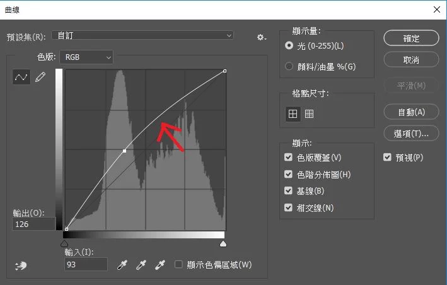Image resolution: width=447 pixels, height=285 pixels.
Task: Select the curve point editing tool
Action: 21,77
